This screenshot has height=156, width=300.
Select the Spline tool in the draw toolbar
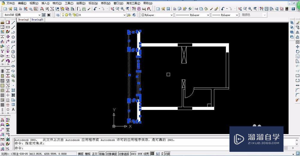click(13, 61)
